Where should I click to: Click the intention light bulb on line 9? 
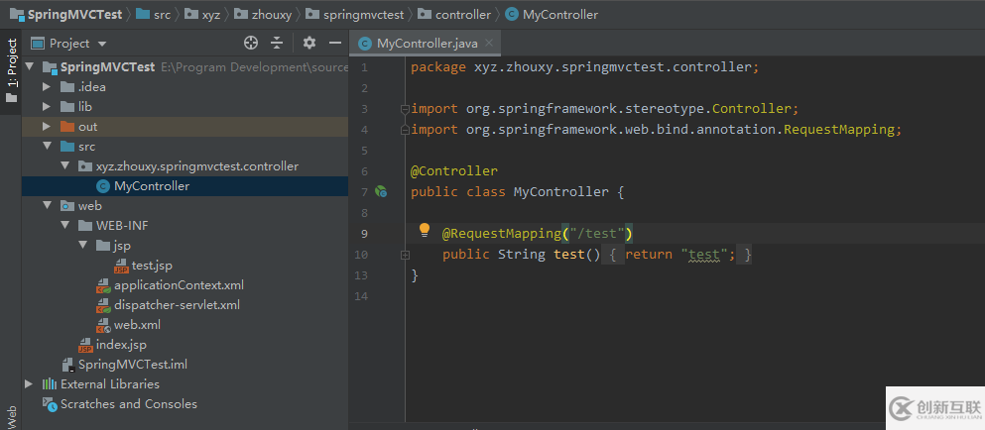424,230
